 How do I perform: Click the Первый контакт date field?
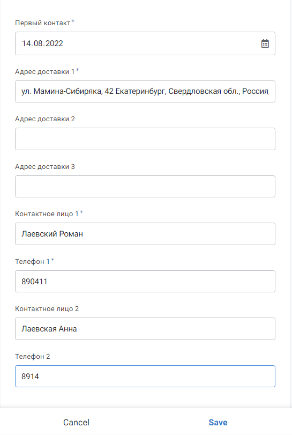145,43
